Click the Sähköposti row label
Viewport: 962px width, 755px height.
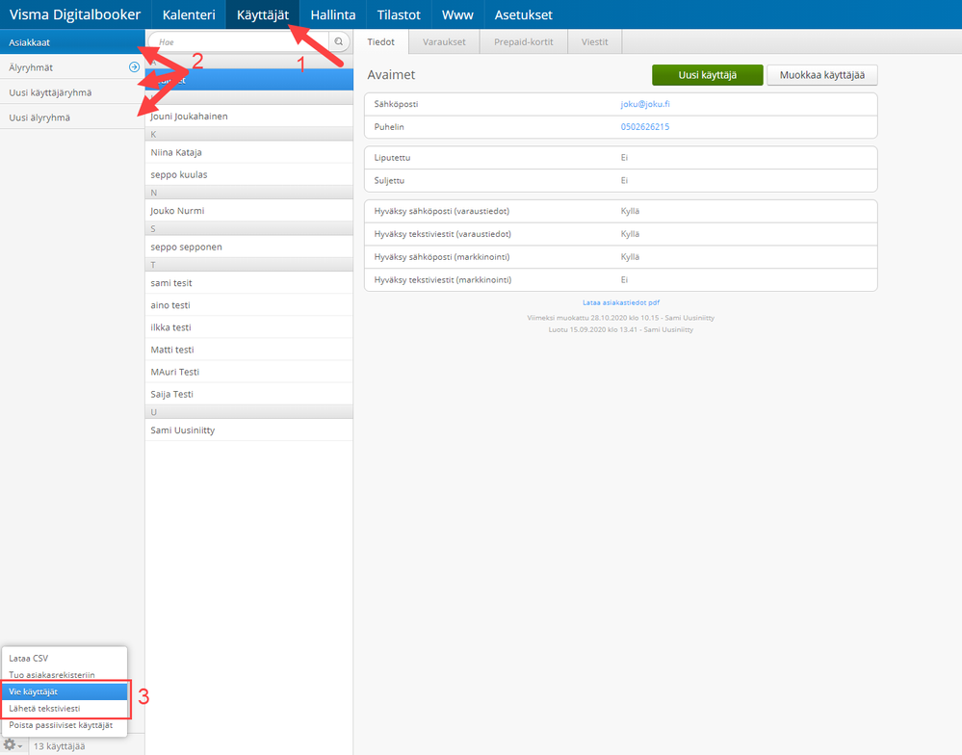pos(397,104)
